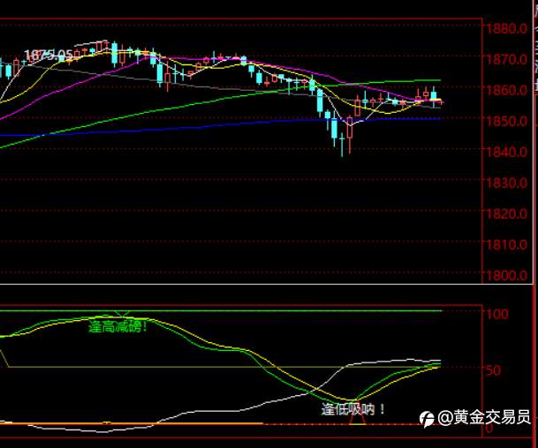Click the 1870.0 price axis label
The height and width of the screenshot is (448, 538).
pos(507,59)
